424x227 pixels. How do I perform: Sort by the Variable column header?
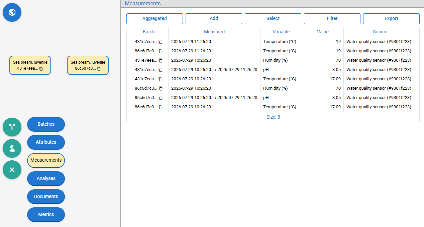281,32
